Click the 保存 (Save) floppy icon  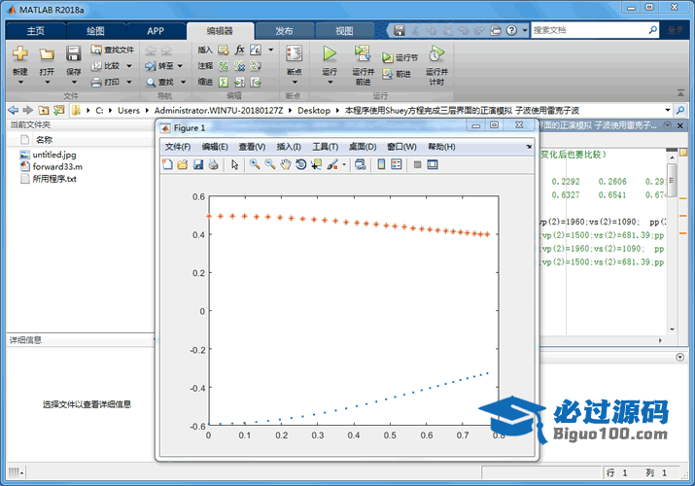coord(73,53)
